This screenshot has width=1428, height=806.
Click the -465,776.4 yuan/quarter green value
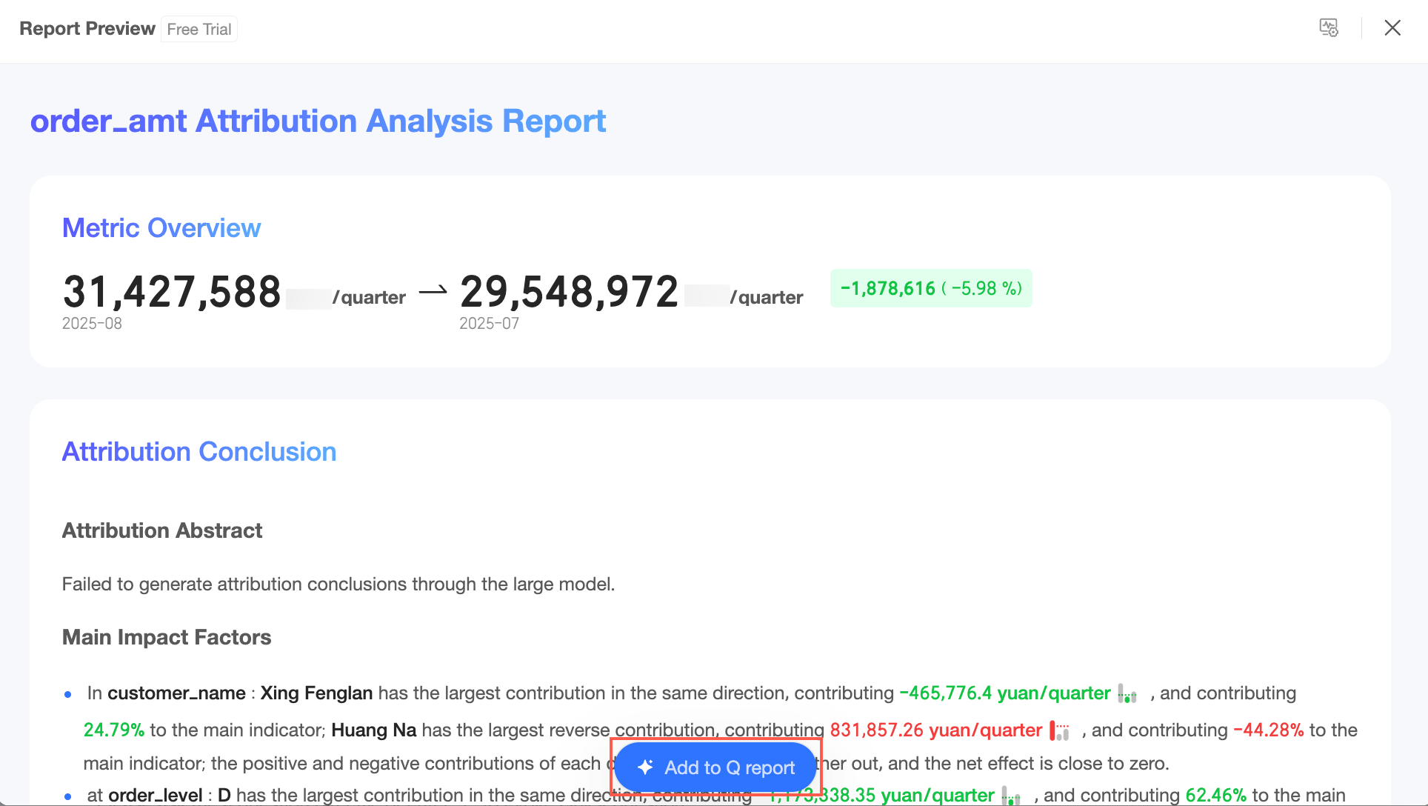tap(1004, 693)
